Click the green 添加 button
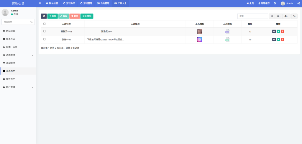Screen dimensions: 302x144 click(52, 16)
